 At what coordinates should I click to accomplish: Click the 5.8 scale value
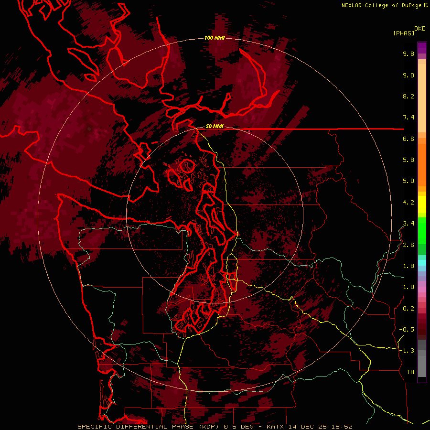pos(408,160)
